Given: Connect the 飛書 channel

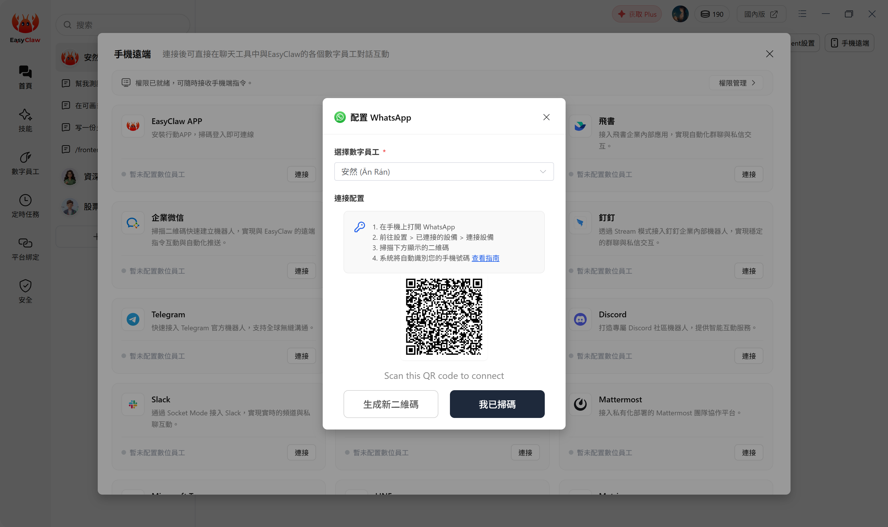Looking at the screenshot, I should coord(749,174).
